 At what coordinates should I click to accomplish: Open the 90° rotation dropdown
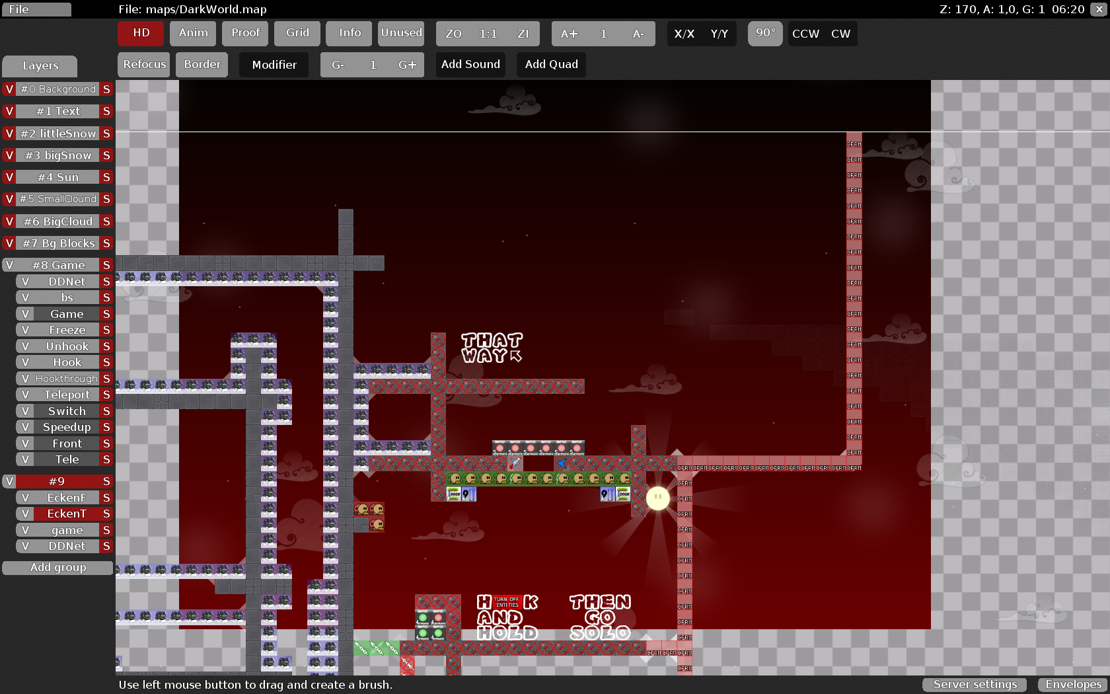pos(765,33)
